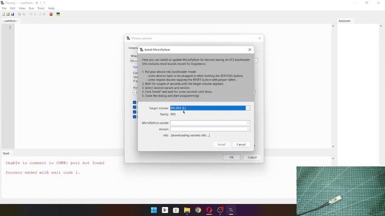Click Cancel in Thonny options dialog
This screenshot has height=216, width=385.
252,157
